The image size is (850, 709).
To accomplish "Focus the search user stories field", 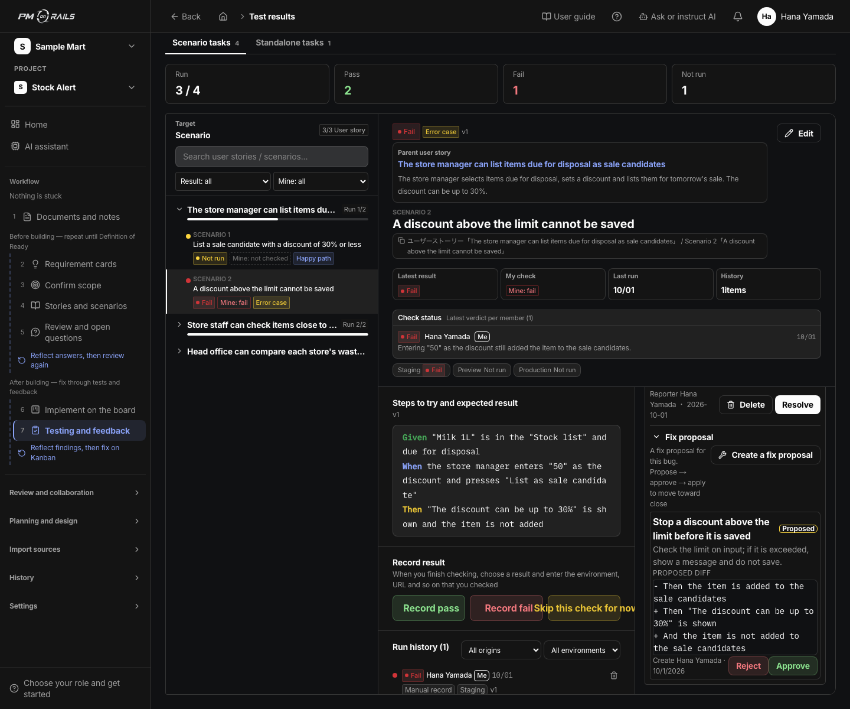I will [x=272, y=157].
